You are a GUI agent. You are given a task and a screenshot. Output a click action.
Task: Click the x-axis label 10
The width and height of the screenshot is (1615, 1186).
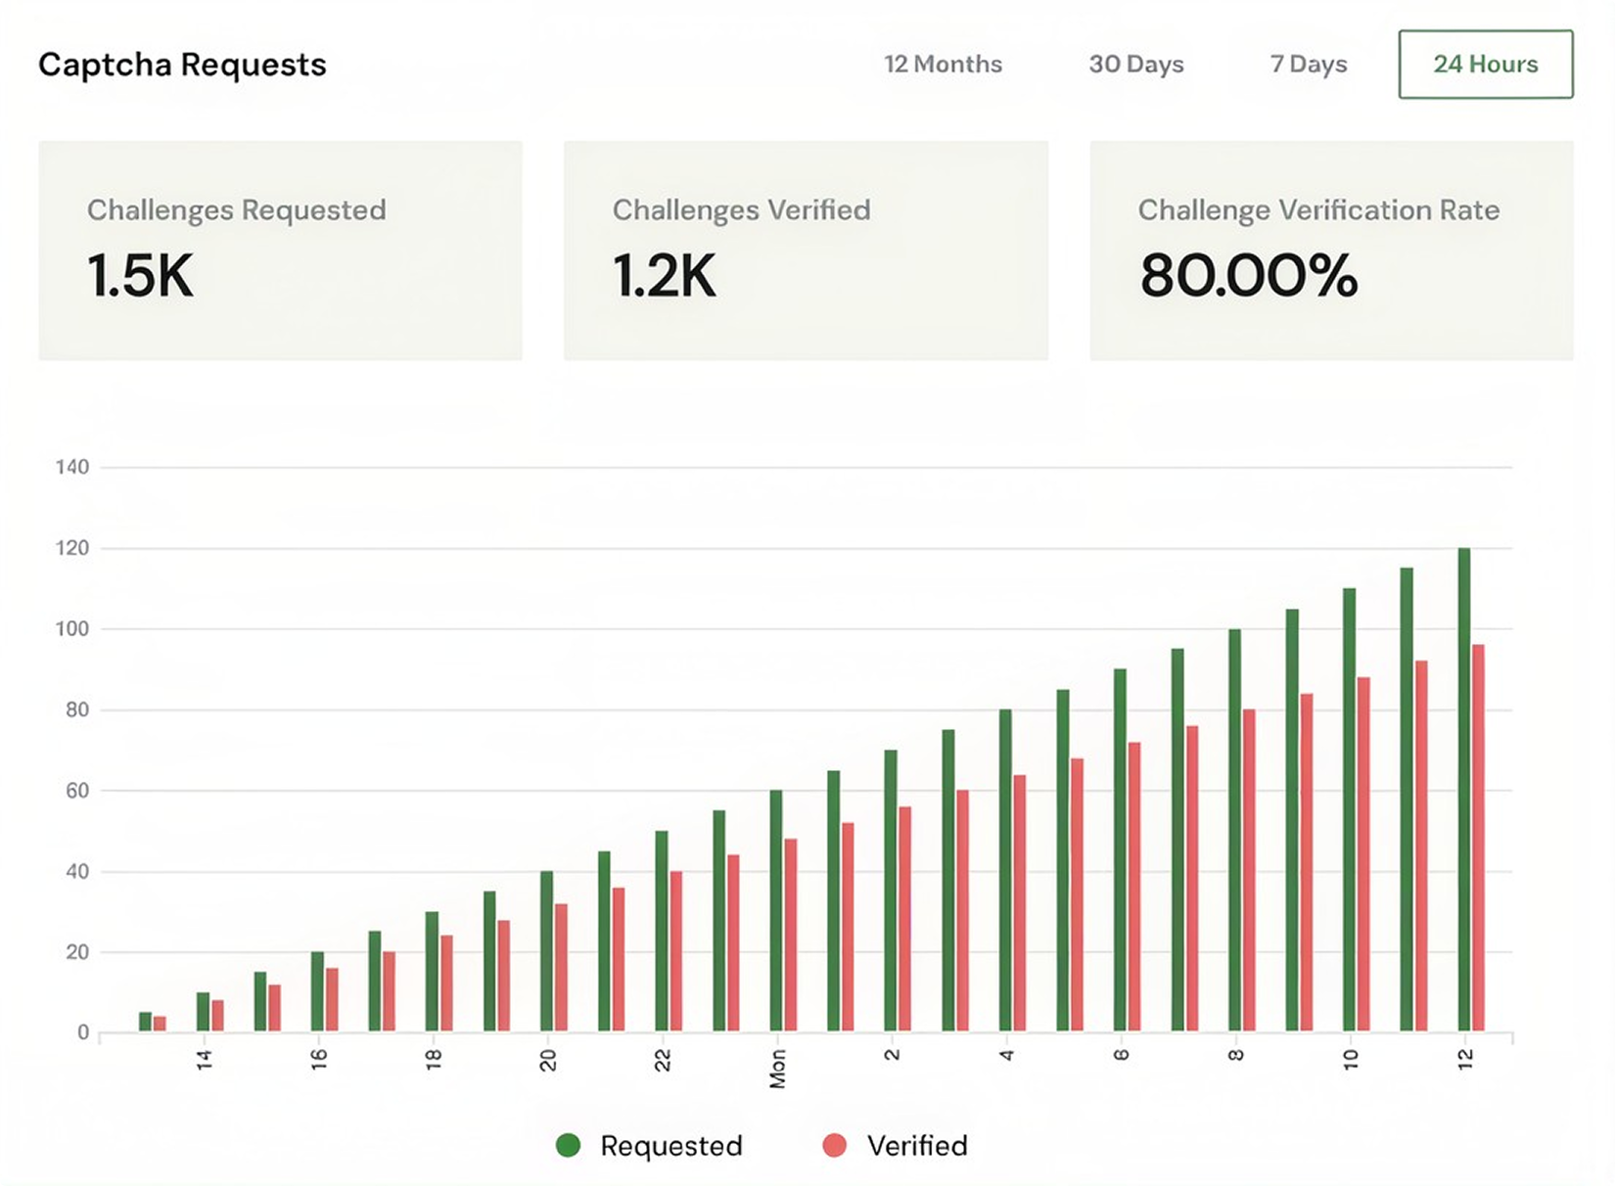pyautogui.click(x=1351, y=1059)
